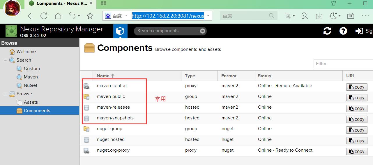The height and width of the screenshot is (165, 373).
Task: Click the magnifier in the Baidu search box
Action: (271, 16)
